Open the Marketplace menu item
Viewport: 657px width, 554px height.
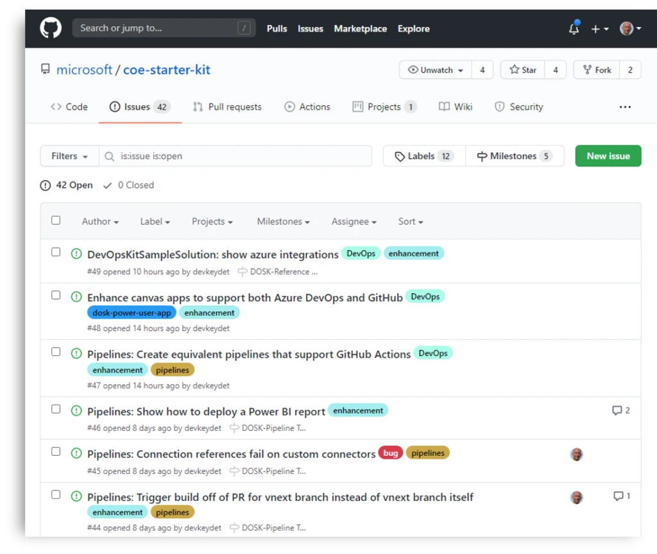click(x=360, y=29)
